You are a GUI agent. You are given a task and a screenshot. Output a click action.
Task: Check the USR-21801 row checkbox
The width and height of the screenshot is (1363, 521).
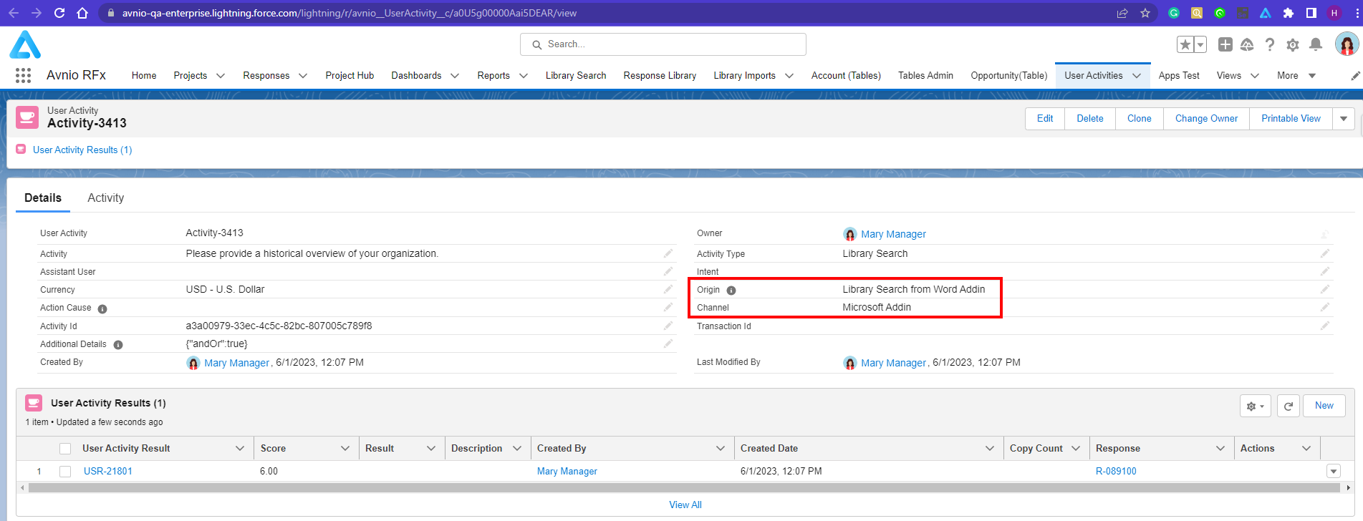[65, 472]
